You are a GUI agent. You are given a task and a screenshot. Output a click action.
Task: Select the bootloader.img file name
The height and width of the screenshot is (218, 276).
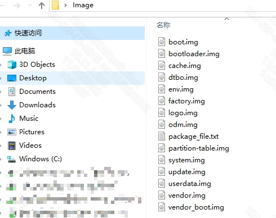click(194, 54)
